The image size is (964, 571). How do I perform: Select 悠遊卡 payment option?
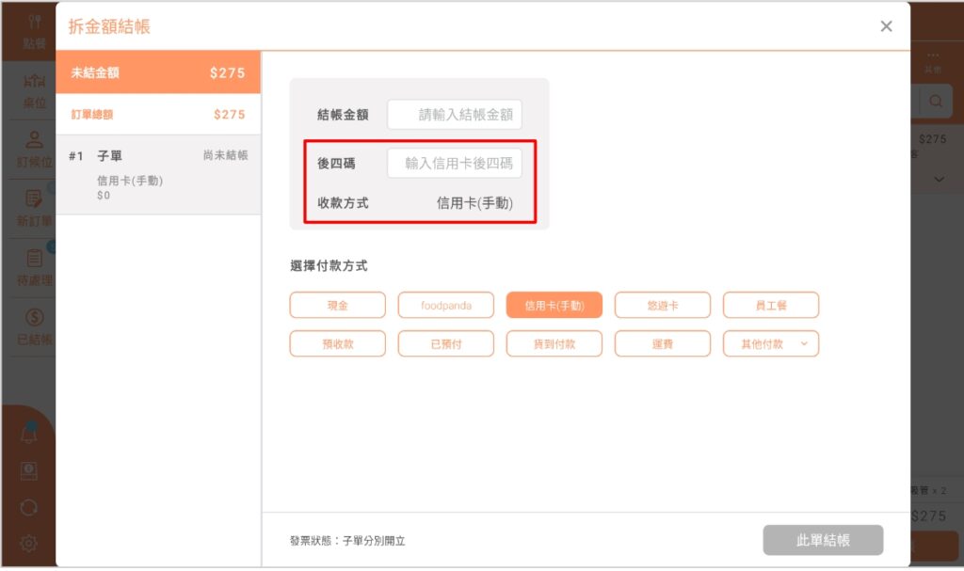(663, 306)
